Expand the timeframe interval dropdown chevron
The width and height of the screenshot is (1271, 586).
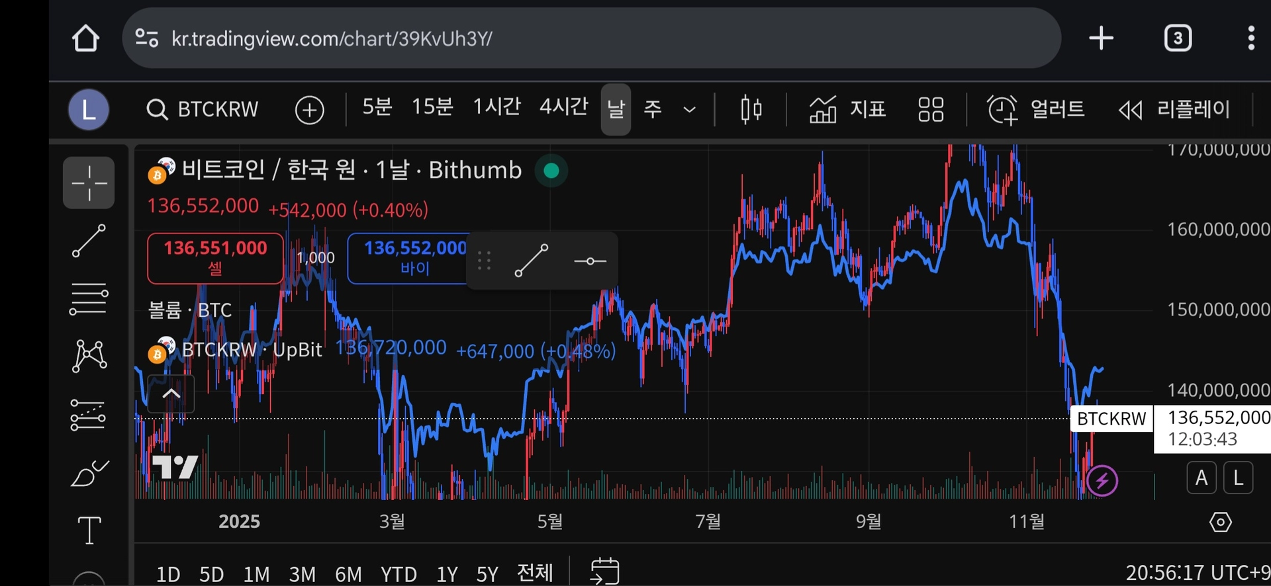689,109
